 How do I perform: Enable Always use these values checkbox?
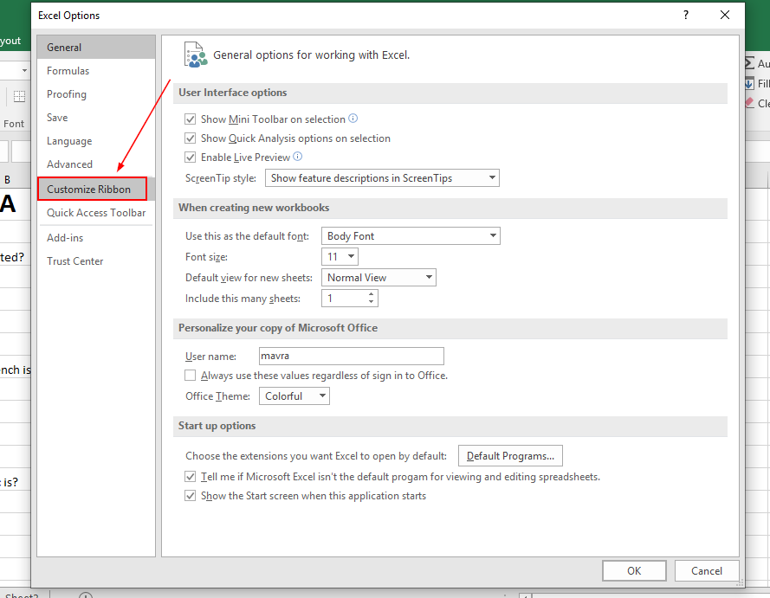click(190, 376)
